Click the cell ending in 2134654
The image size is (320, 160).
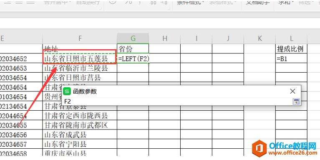point(21,106)
